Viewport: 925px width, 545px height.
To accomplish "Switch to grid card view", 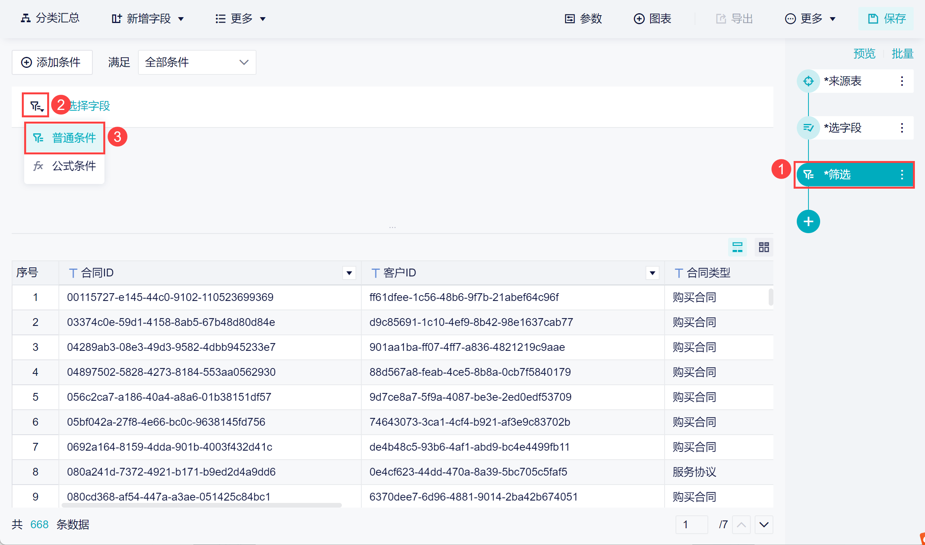I will tap(764, 247).
